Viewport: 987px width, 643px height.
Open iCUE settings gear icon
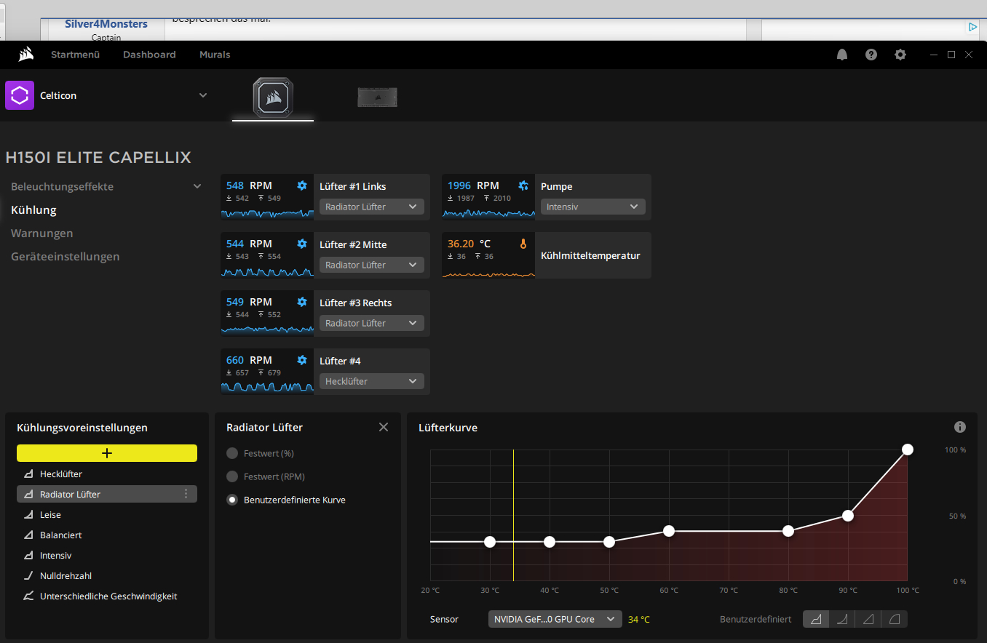[900, 55]
